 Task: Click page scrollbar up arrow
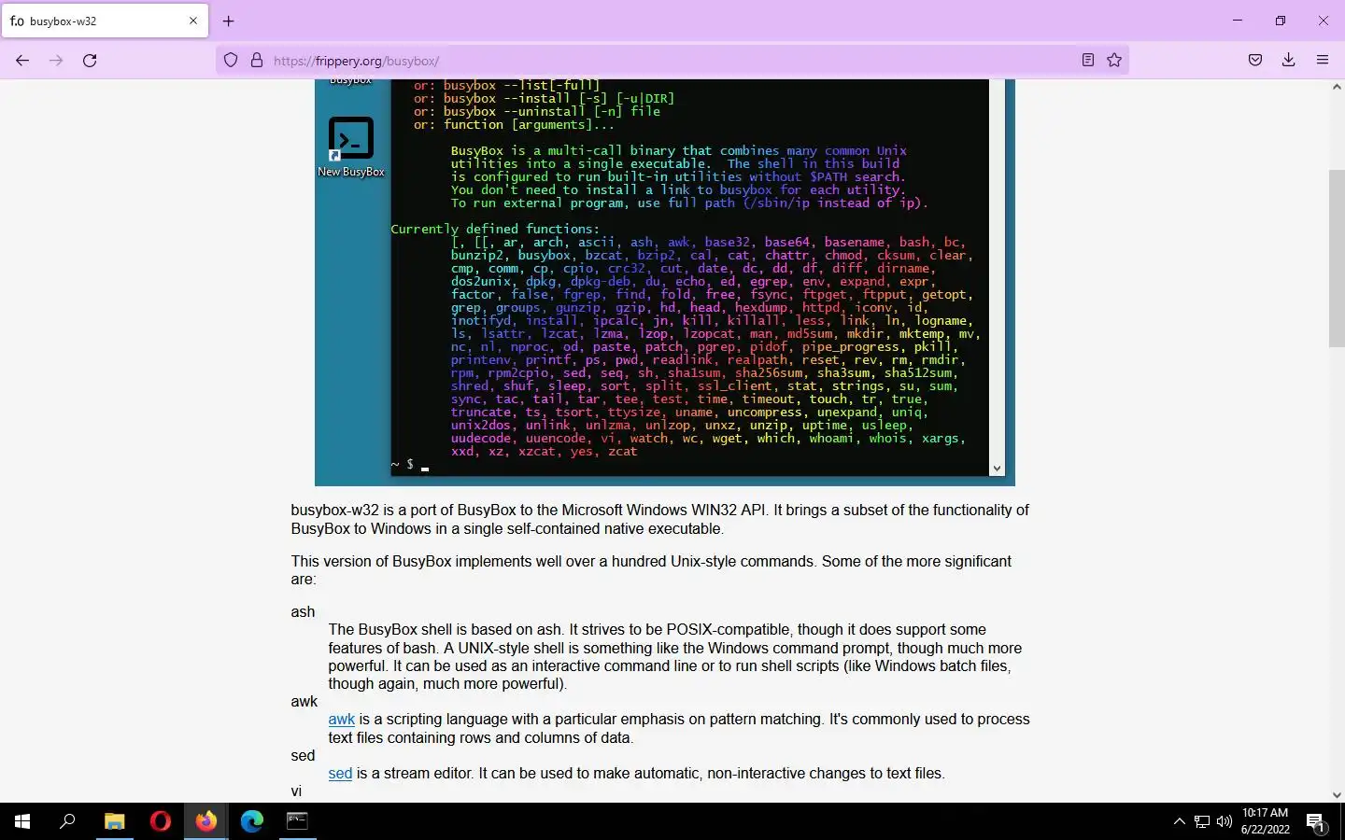(x=1337, y=87)
